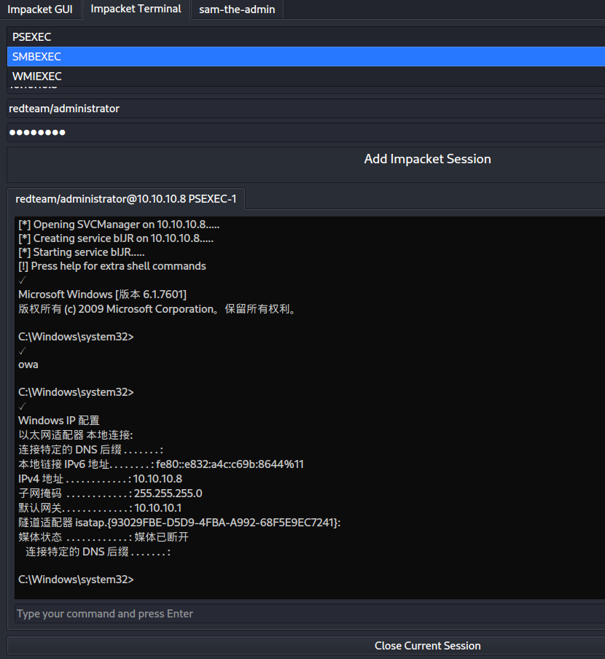Click the last C:\Windows\system32> prompt
Screen dimensions: 605x659
tap(76, 580)
